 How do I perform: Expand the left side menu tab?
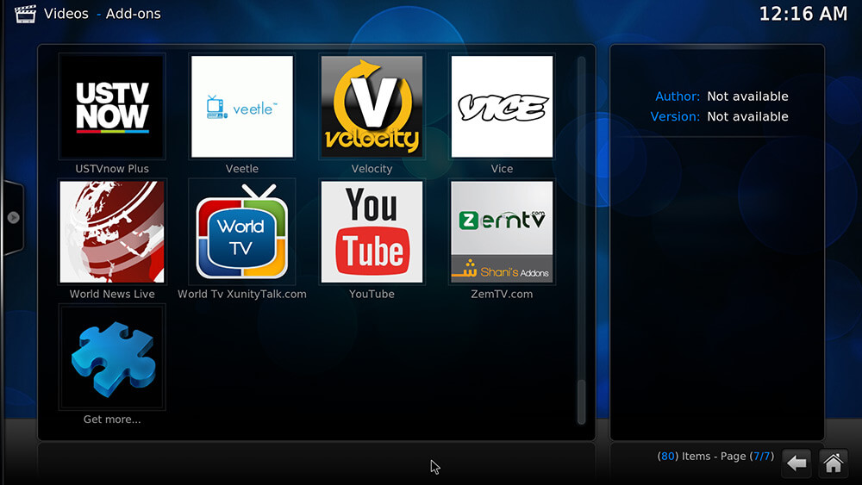click(13, 218)
